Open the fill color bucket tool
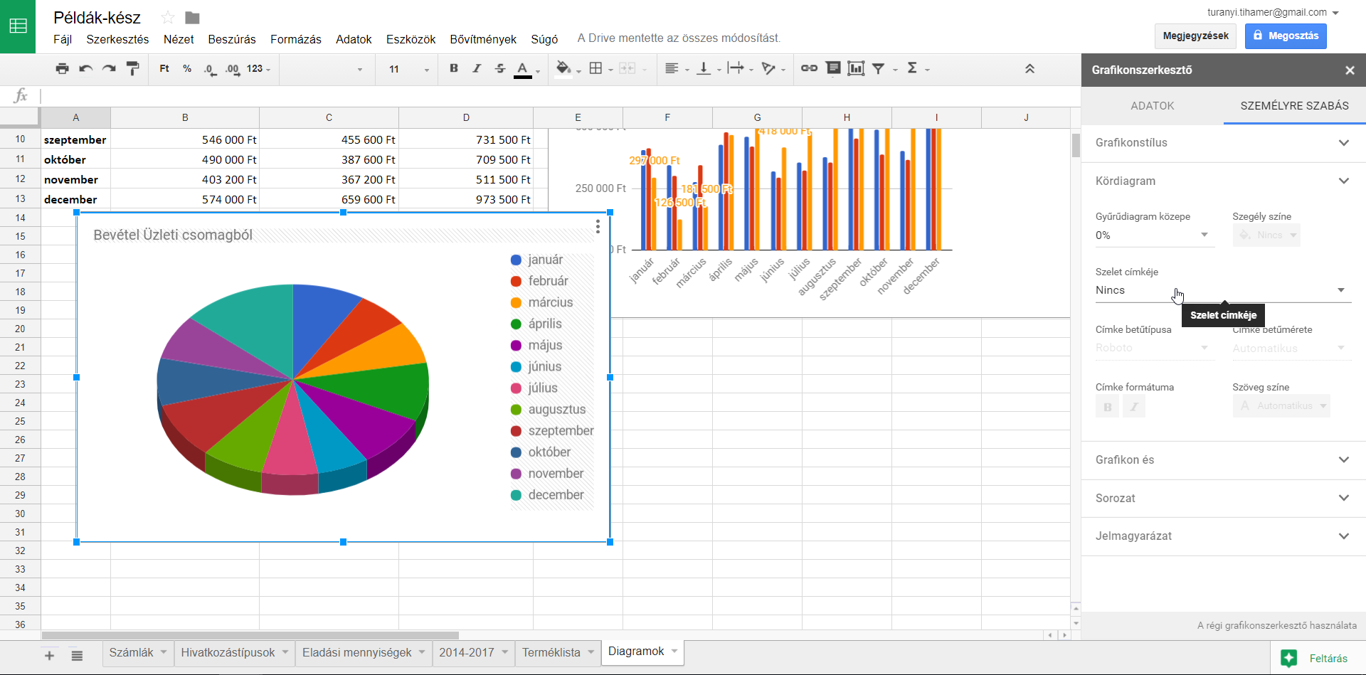The width and height of the screenshot is (1366, 675). click(x=563, y=69)
